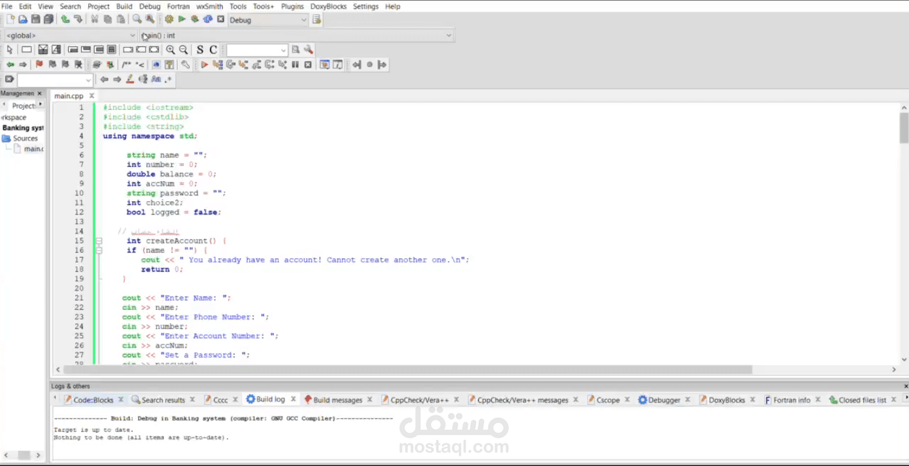Open the Build menu

(124, 6)
